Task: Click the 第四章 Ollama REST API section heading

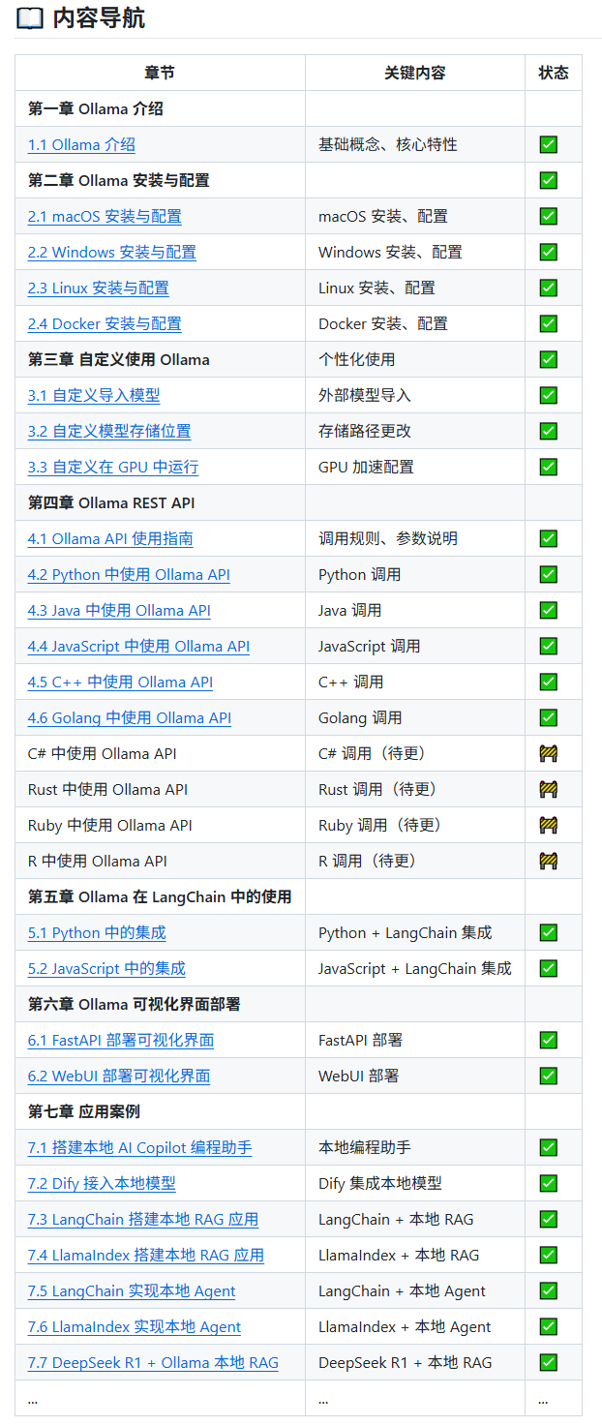Action: pos(110,502)
